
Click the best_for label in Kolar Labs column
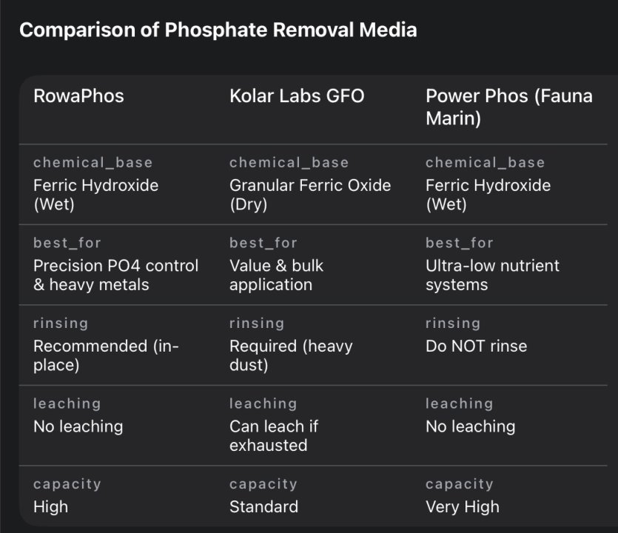pyautogui.click(x=263, y=243)
